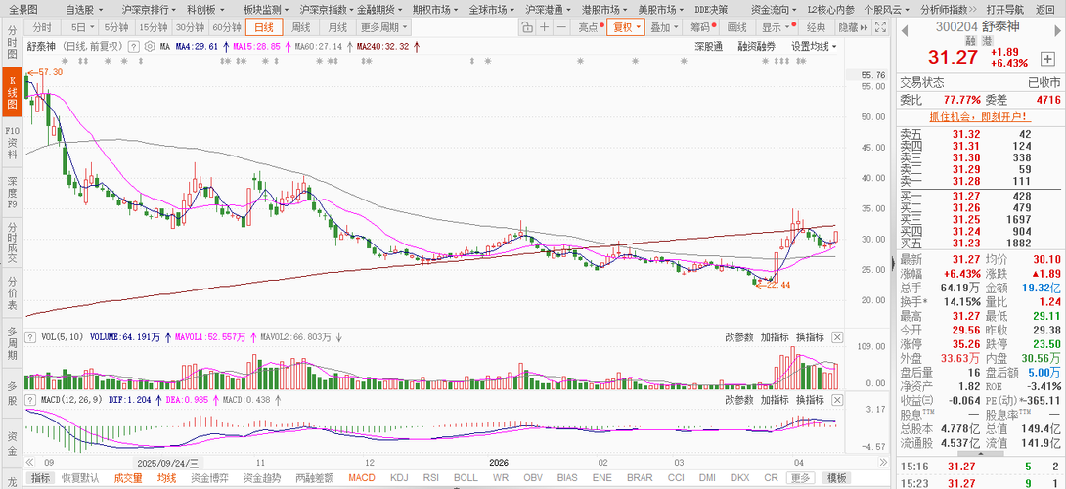Toggle the 均线 moving average indicator

(x=166, y=478)
